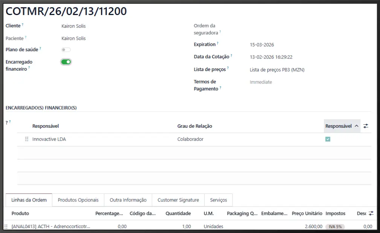Uncheck Responsável checkbox for Innovactive LDA
The image size is (380, 233).
pyautogui.click(x=328, y=139)
